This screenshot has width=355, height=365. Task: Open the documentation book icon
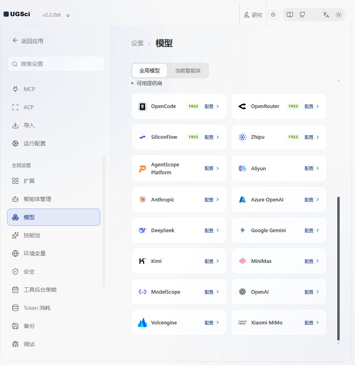[290, 15]
